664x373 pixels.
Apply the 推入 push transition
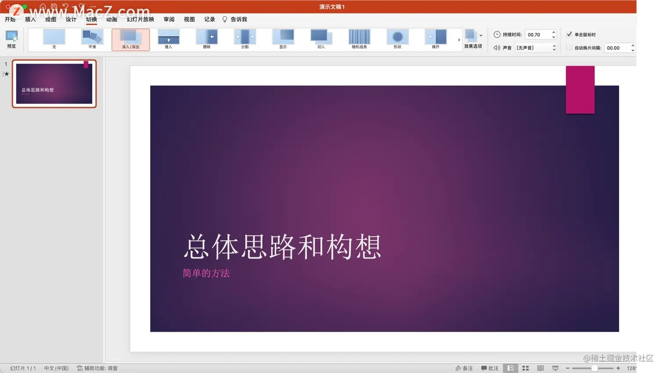(x=169, y=39)
